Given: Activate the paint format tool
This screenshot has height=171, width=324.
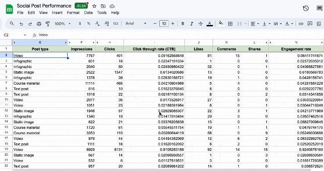Looking at the screenshot, I should 48,24.
